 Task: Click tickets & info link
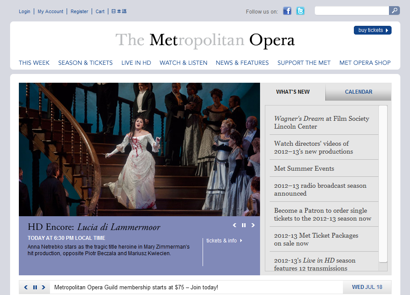(225, 240)
